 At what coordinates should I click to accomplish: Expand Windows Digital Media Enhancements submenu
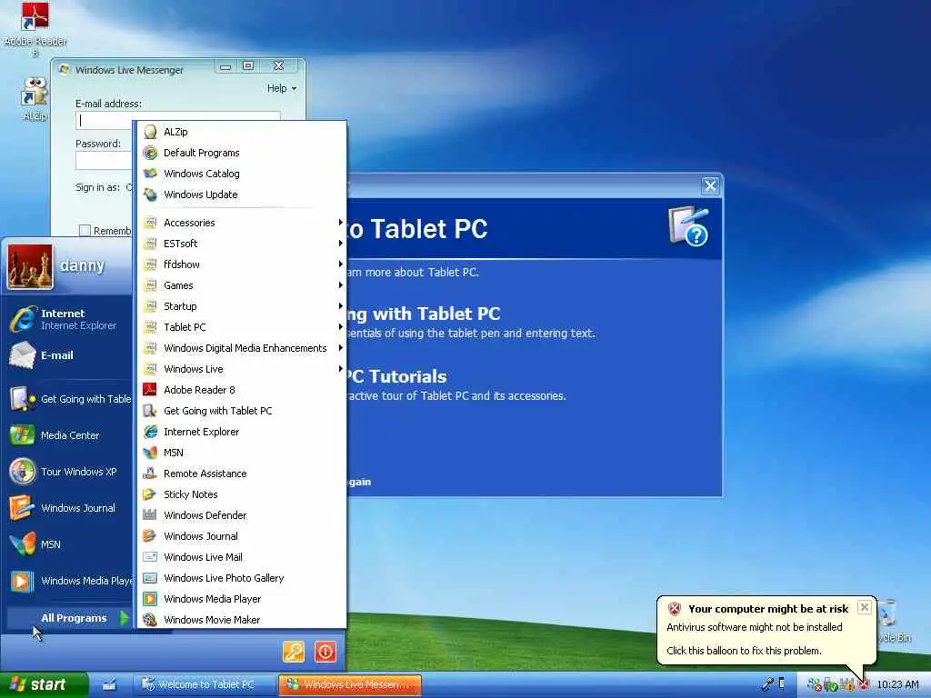tap(242, 348)
